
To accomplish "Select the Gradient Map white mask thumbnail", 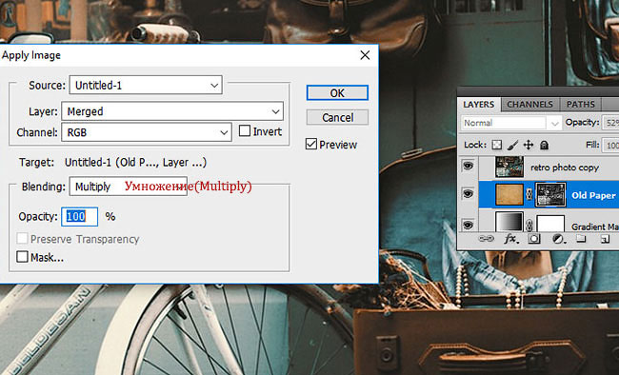I will tap(550, 223).
